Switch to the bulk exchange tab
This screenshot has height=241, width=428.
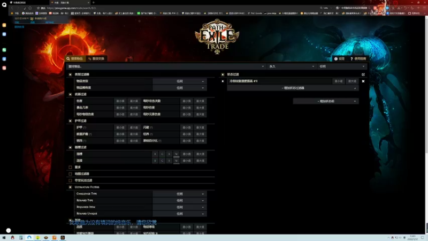coord(96,58)
